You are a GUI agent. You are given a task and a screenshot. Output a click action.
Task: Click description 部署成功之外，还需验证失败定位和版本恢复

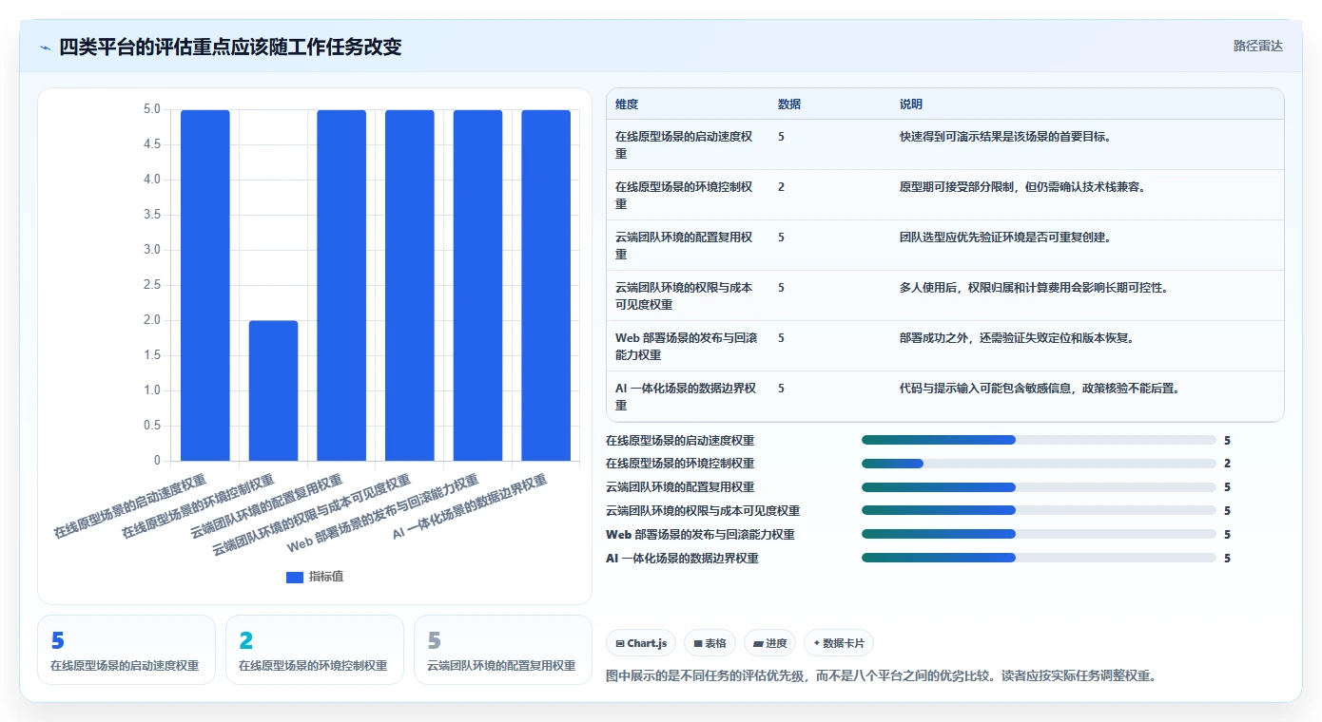(1016, 337)
